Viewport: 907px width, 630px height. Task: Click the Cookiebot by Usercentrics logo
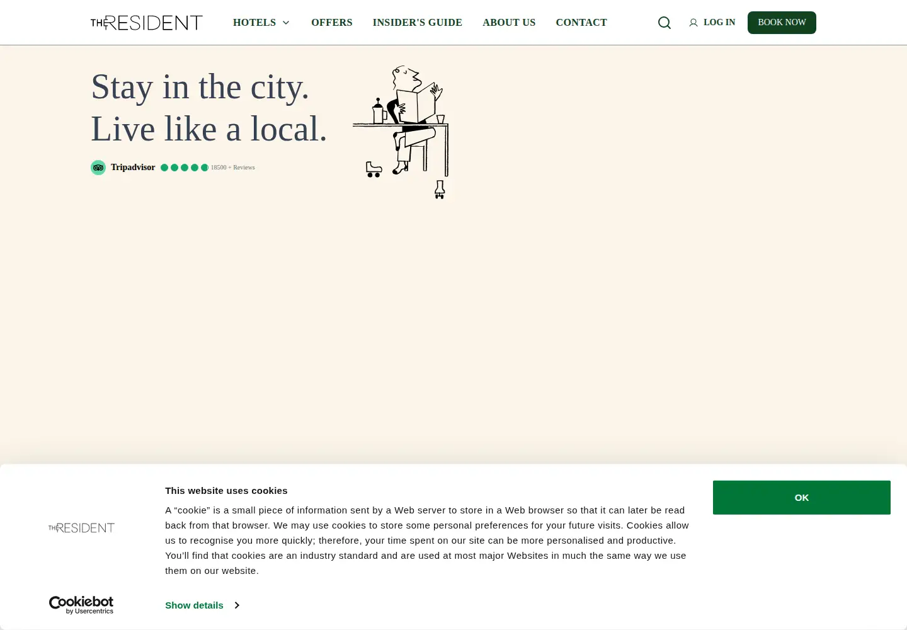coord(81,605)
